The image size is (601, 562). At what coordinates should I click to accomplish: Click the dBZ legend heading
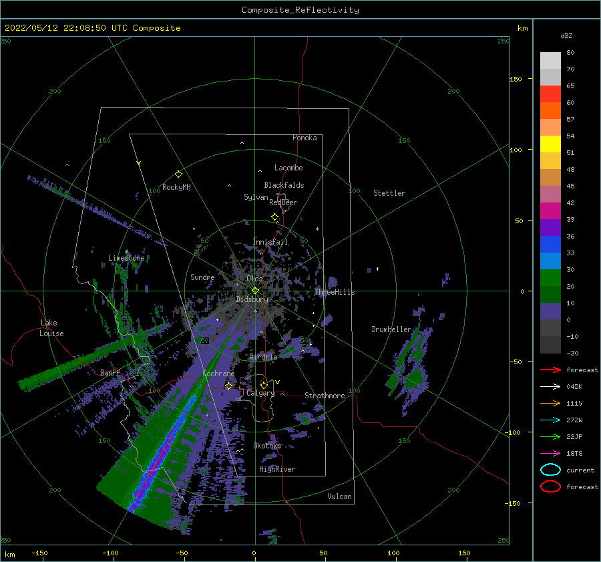[x=566, y=35]
